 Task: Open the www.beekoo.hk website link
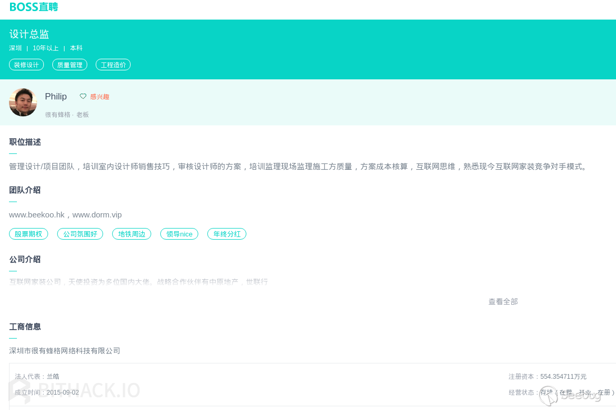click(36, 215)
